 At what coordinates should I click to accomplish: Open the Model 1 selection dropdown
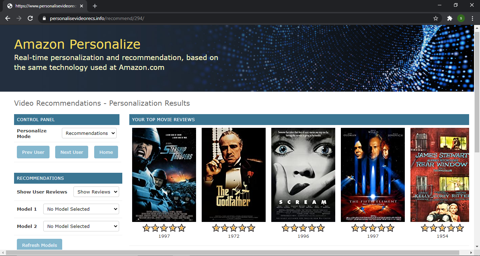click(81, 209)
